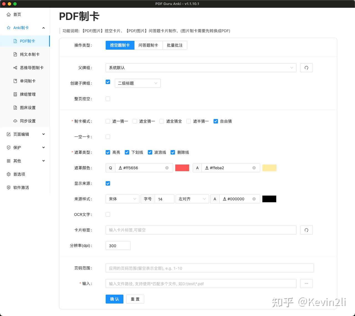Click the edit icon beside 页面编辑
This screenshot has height=316, width=355.
coord(9,134)
